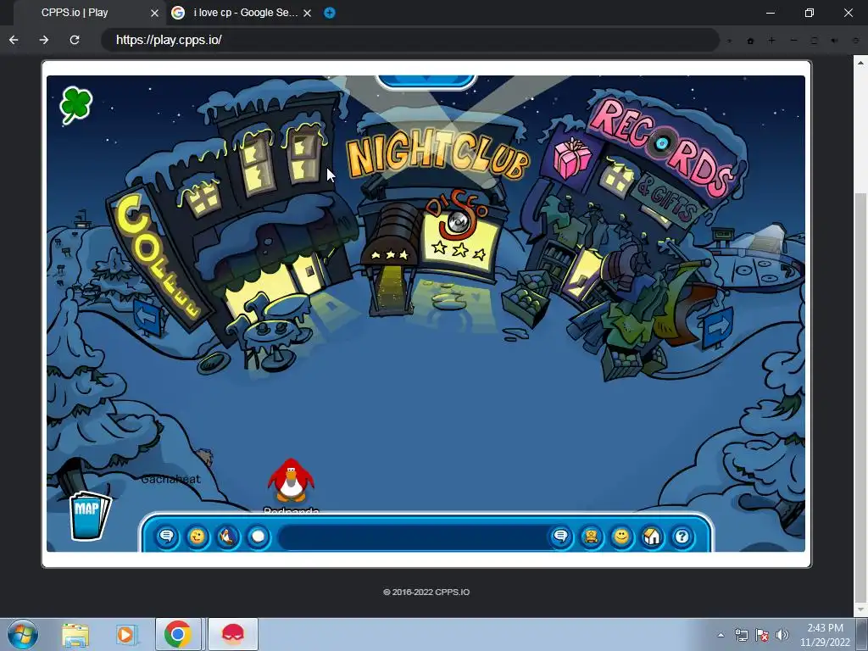Send message with right chat bubble button

click(561, 537)
